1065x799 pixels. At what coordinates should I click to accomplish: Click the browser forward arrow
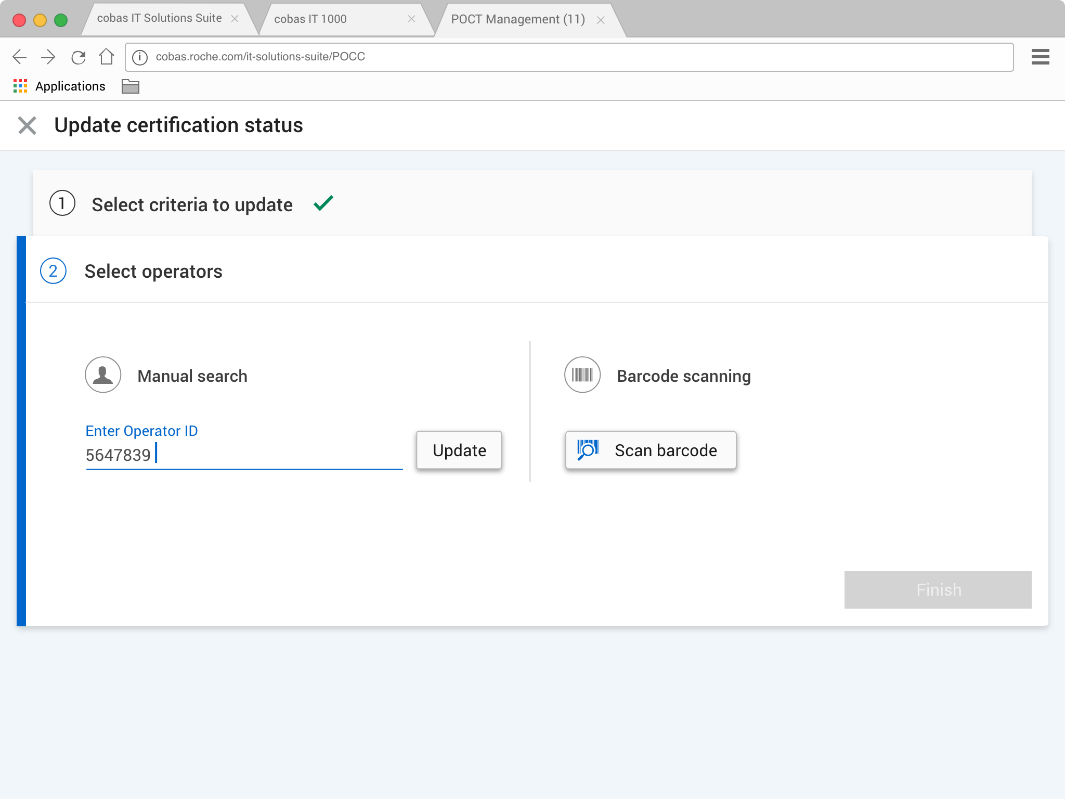coord(48,57)
